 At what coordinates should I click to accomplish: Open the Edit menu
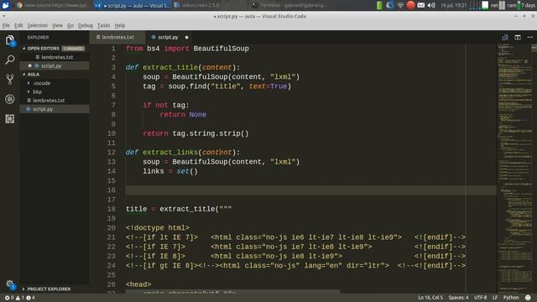[x=18, y=25]
